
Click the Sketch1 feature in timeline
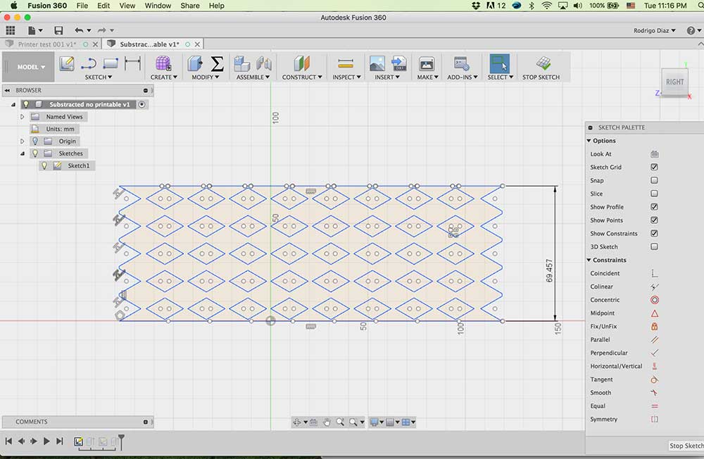point(78,441)
